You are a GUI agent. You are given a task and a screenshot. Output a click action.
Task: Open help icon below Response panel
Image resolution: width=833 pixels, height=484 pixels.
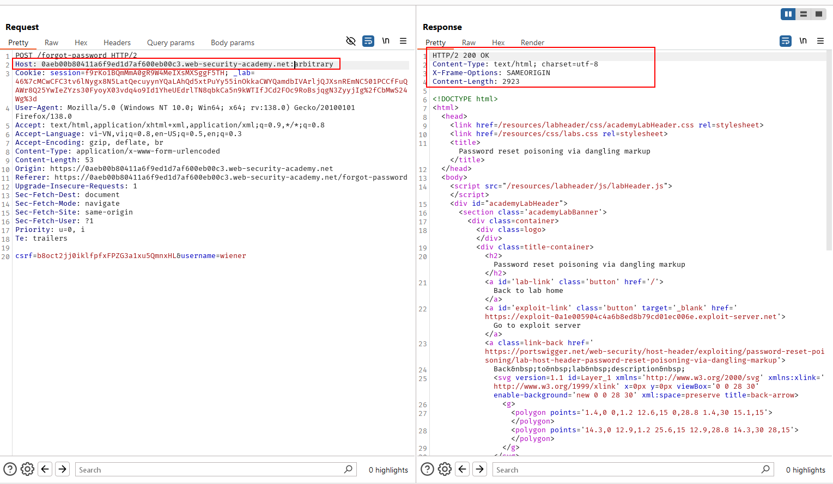coord(427,469)
